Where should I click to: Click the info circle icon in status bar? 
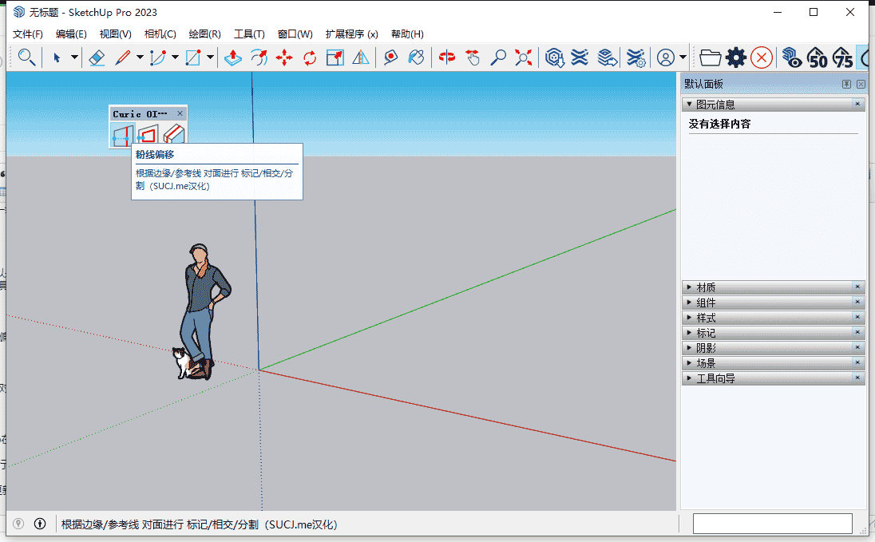coord(40,524)
